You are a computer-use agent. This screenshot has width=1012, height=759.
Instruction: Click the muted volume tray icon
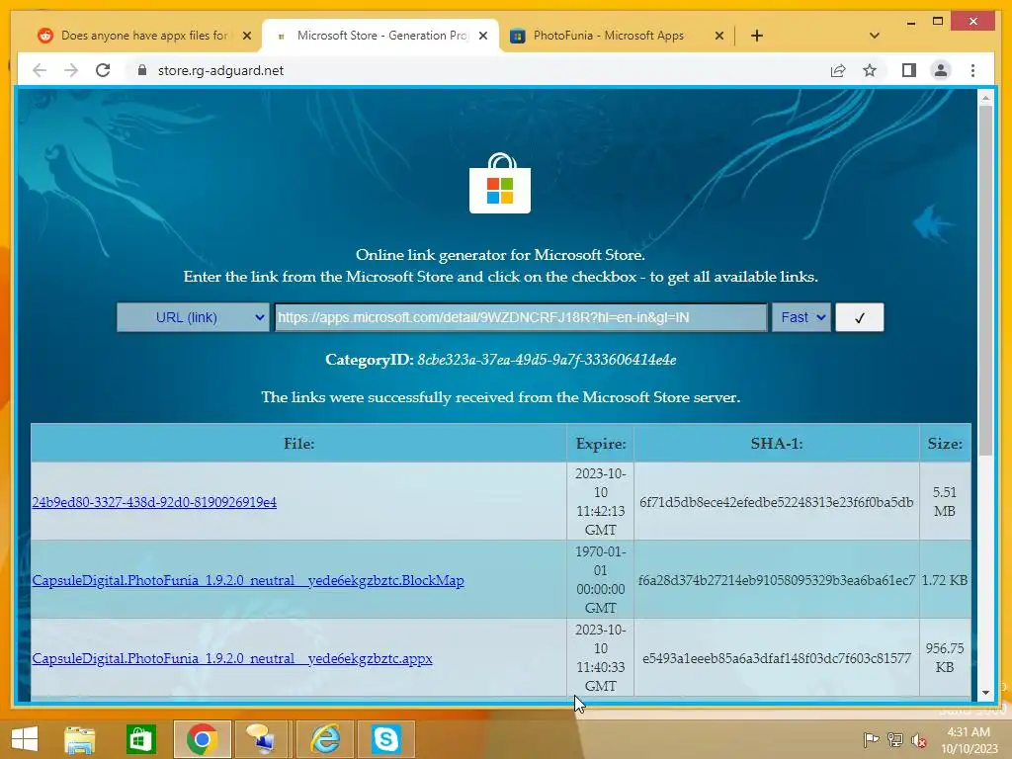pos(919,739)
